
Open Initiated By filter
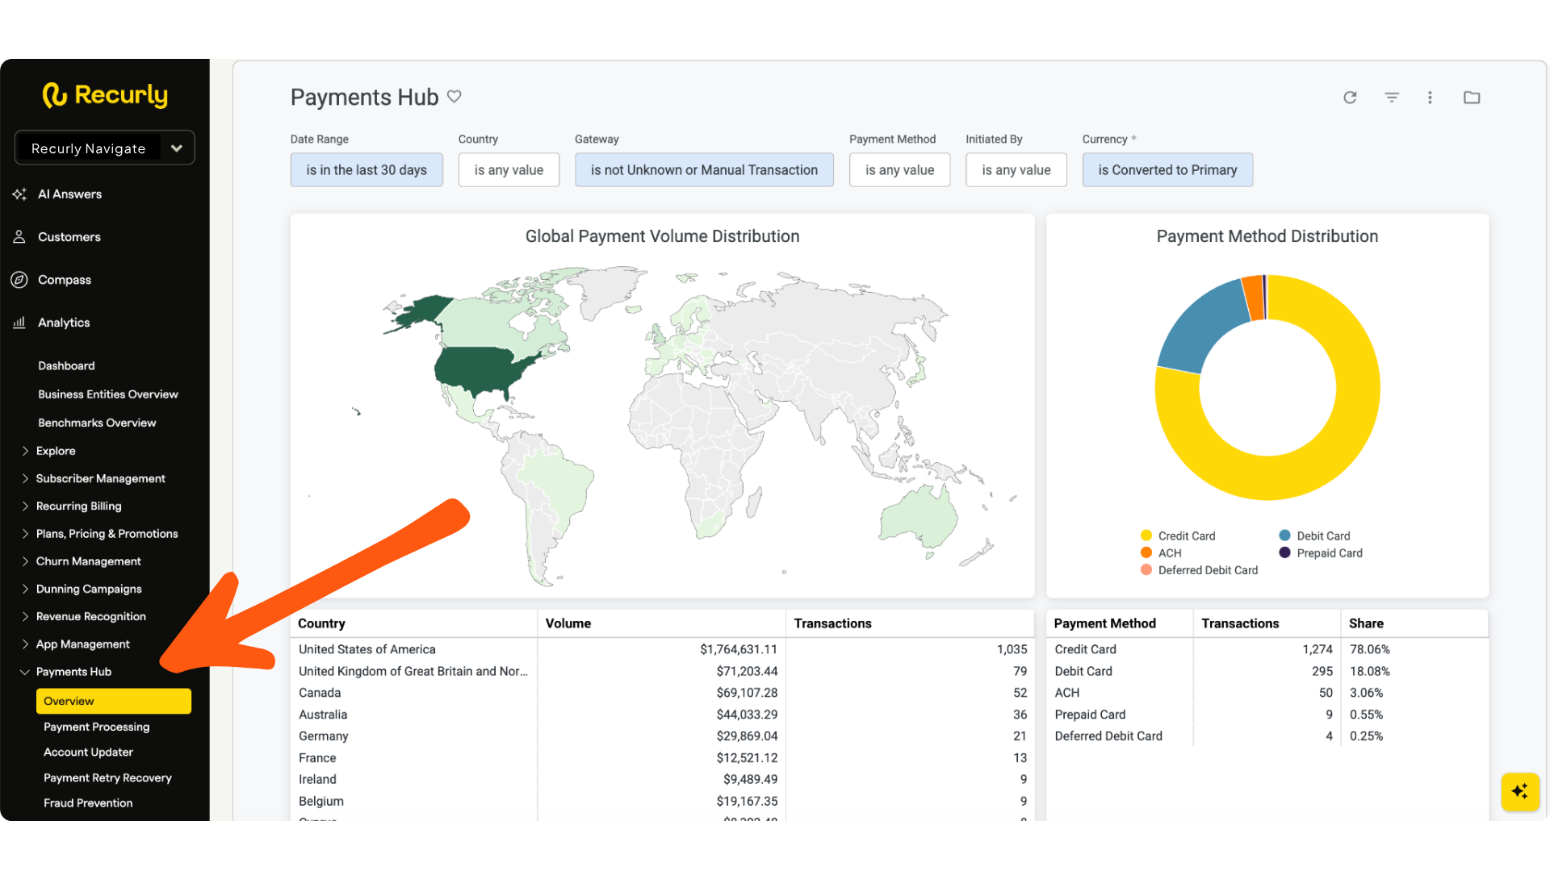point(1016,170)
